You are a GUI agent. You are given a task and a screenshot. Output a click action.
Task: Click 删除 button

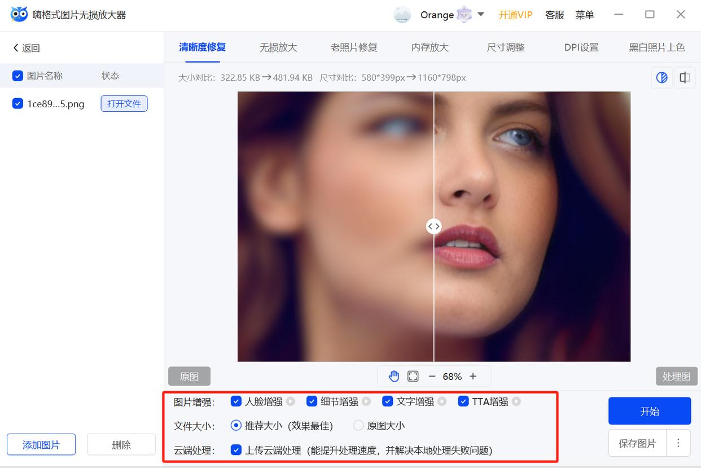pyautogui.click(x=121, y=444)
